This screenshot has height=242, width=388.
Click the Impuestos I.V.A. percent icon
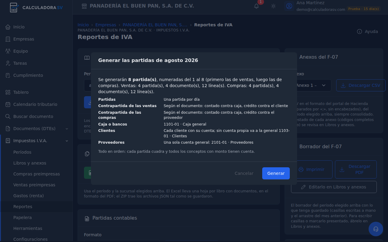[8, 141]
